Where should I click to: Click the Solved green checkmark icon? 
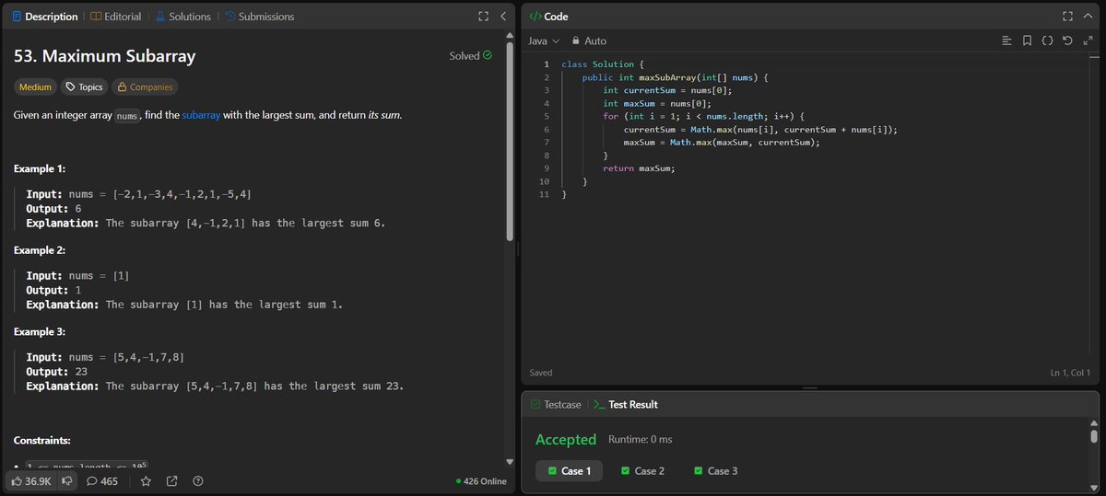pos(488,55)
